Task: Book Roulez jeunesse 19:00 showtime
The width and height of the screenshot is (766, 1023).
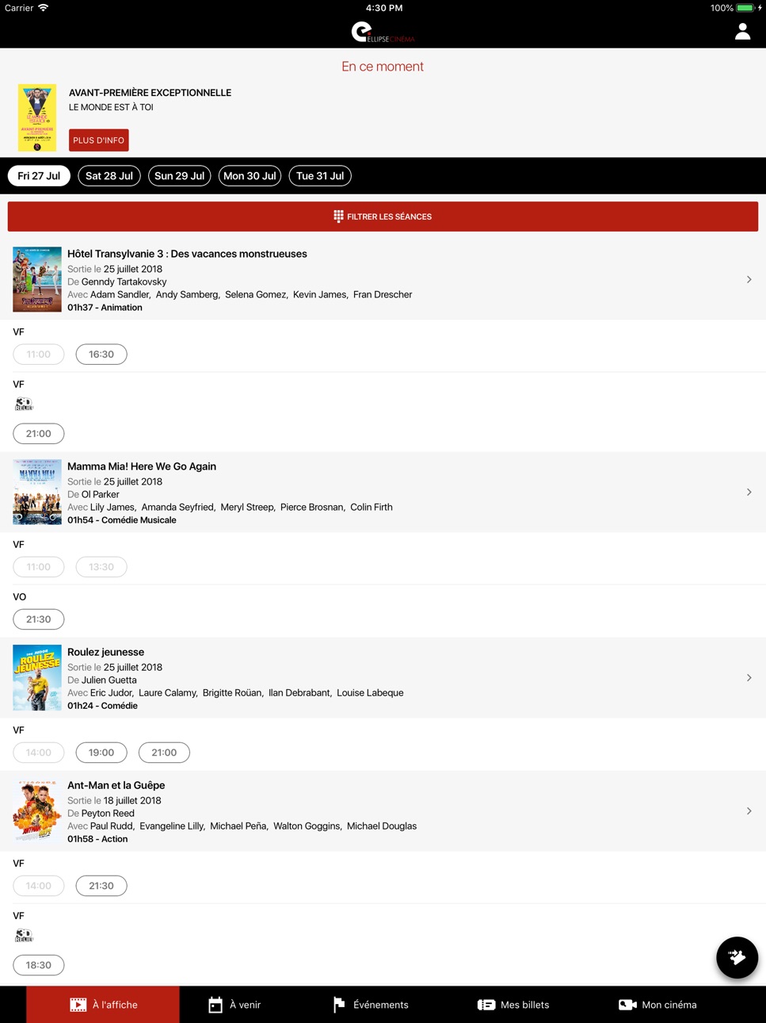Action: pyautogui.click(x=101, y=753)
